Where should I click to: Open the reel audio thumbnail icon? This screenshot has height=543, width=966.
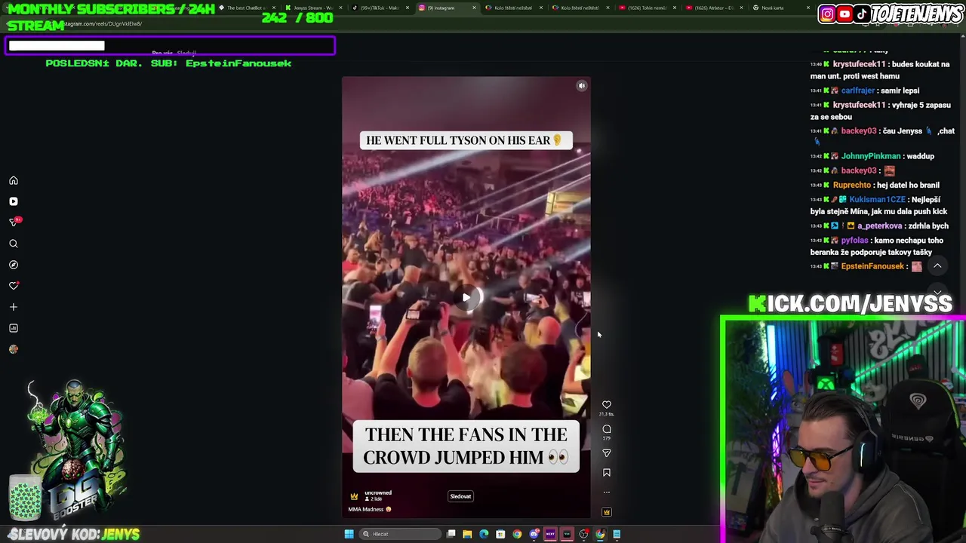(x=607, y=512)
